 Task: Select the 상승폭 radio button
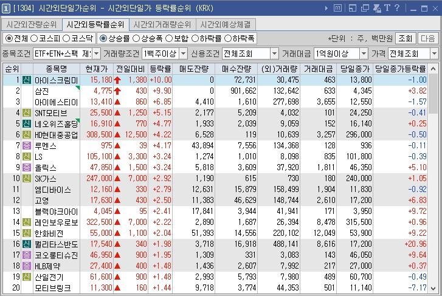pos(136,38)
